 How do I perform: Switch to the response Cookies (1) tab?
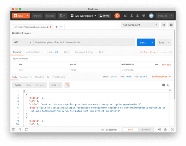point(26,77)
